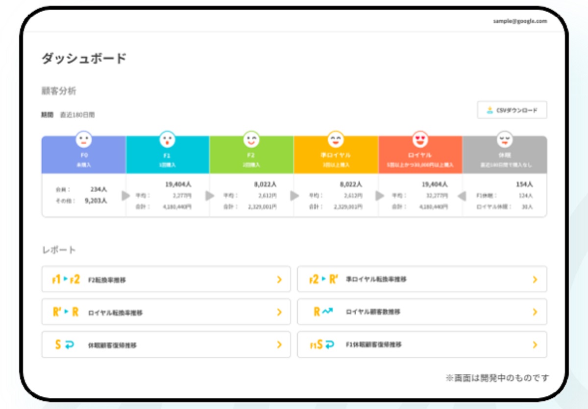Select the orange ロイヤル segment header
This screenshot has height=409, width=588.
click(420, 155)
